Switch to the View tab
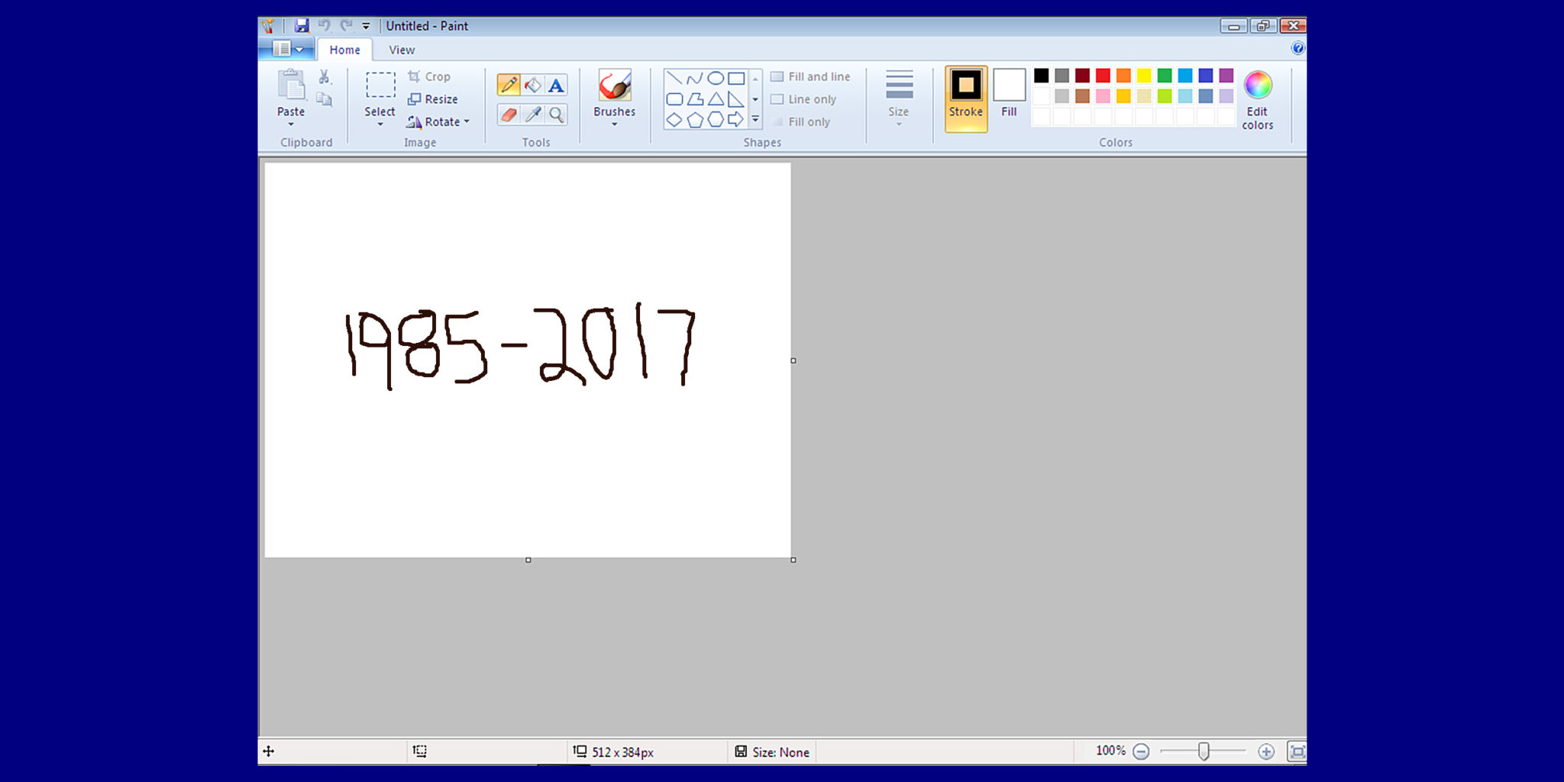Viewport: 1564px width, 782px height. [401, 50]
